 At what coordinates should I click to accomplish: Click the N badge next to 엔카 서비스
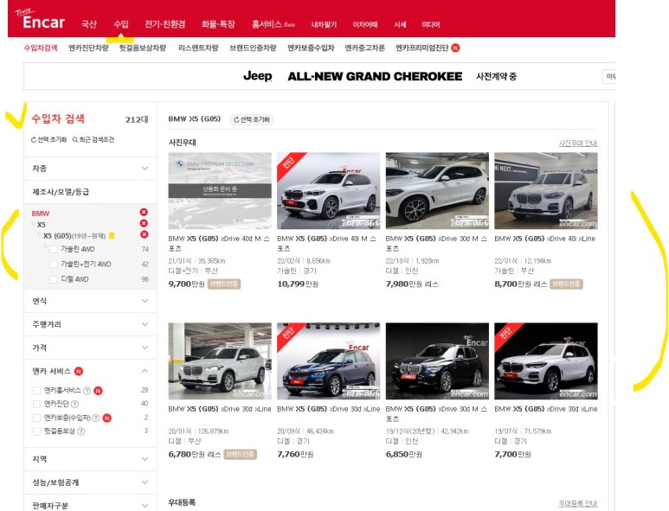point(79,371)
